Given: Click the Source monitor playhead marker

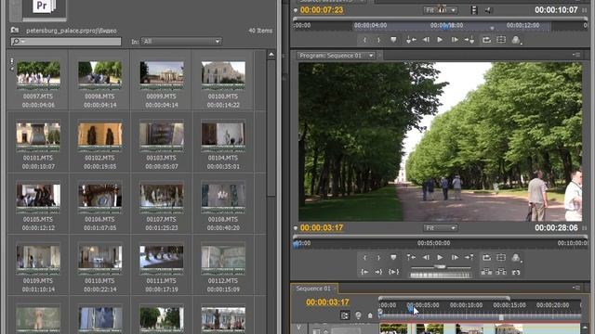Looking at the screenshot, I should 446,26.
